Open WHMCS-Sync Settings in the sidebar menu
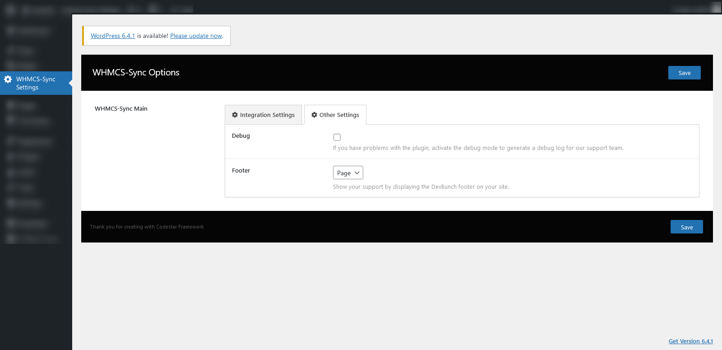 [36, 83]
